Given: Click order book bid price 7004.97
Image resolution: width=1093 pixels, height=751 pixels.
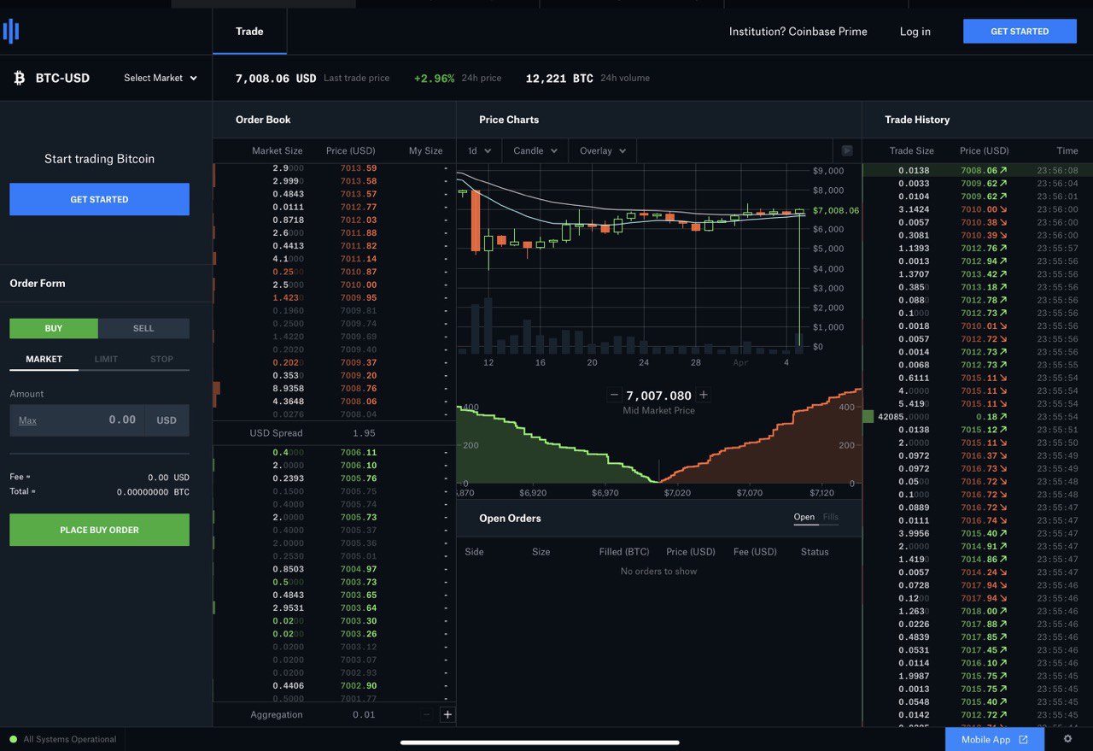Looking at the screenshot, I should click(358, 569).
